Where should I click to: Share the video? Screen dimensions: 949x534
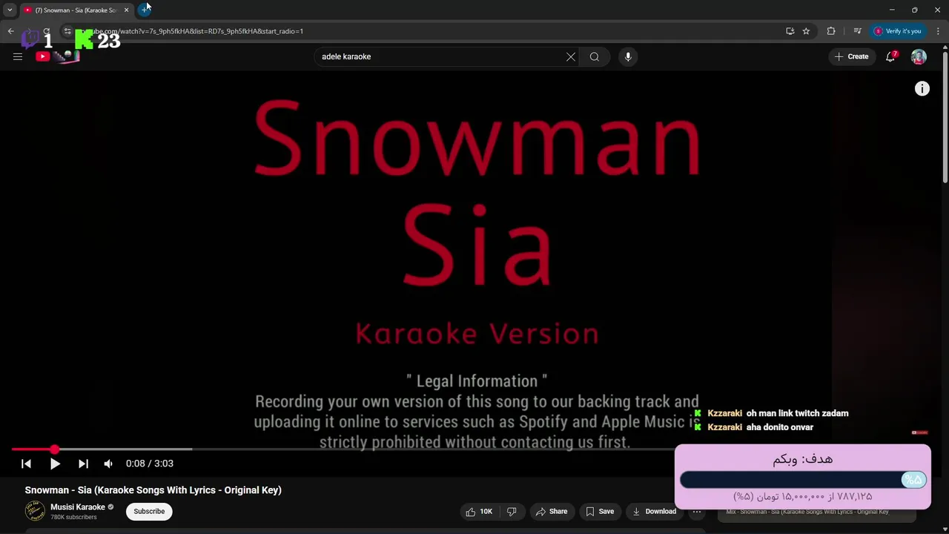(551, 511)
